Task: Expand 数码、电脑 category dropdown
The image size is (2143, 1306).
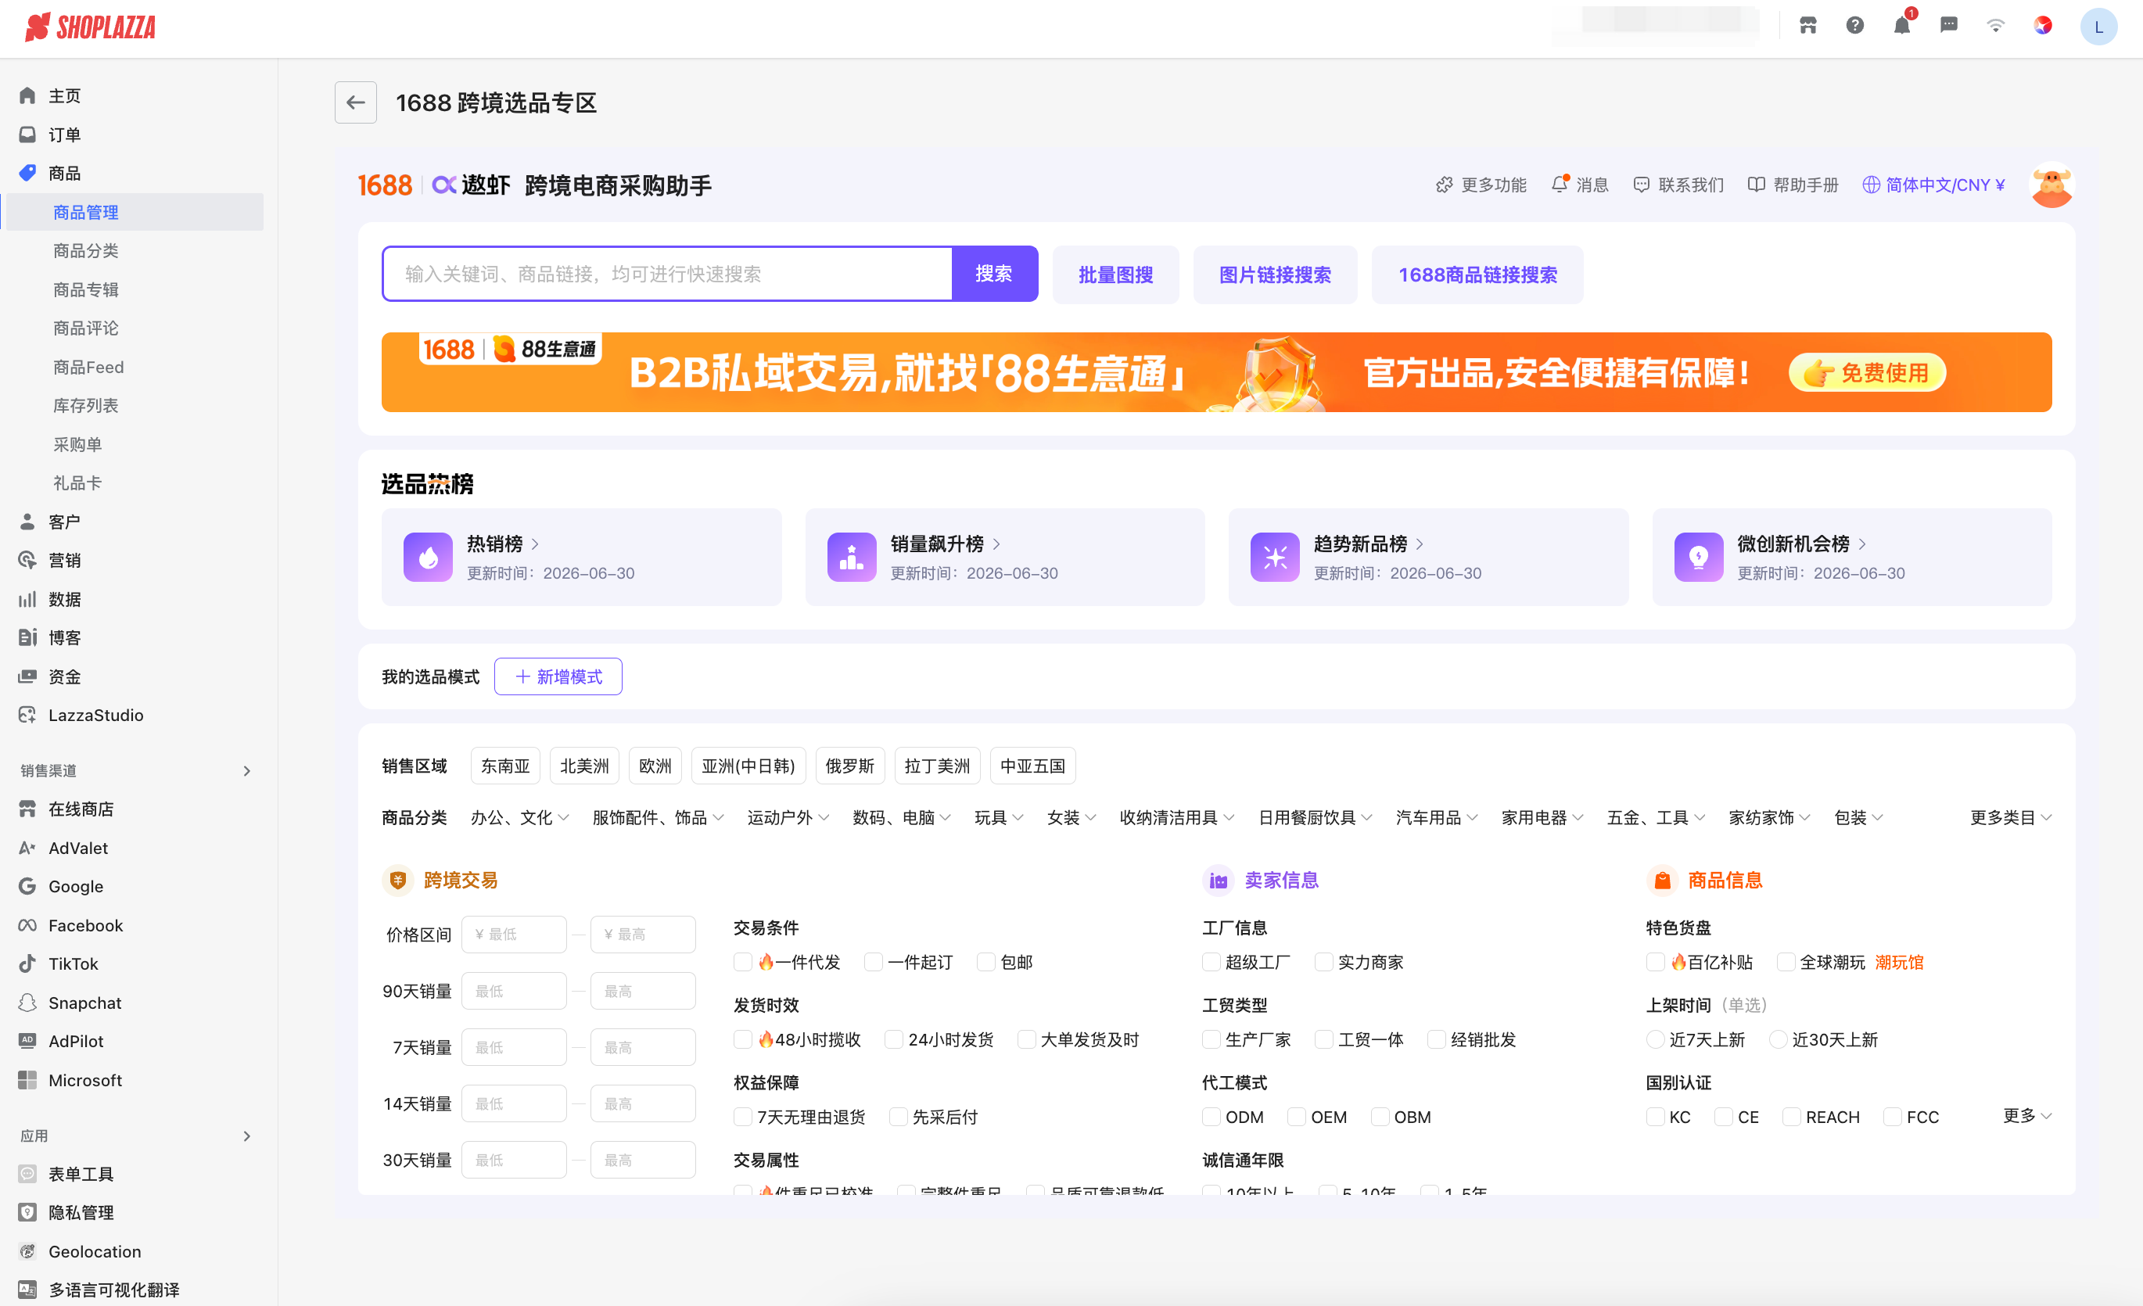Action: pos(901,816)
